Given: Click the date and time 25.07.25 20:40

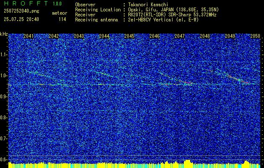Looking at the screenshot, I should coord(21,19).
